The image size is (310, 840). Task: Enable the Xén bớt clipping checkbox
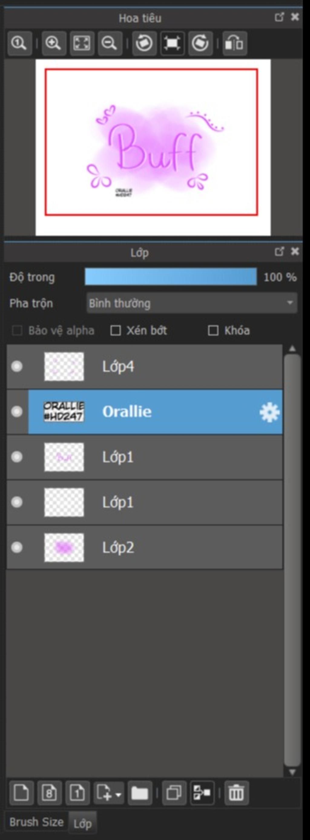pos(116,331)
